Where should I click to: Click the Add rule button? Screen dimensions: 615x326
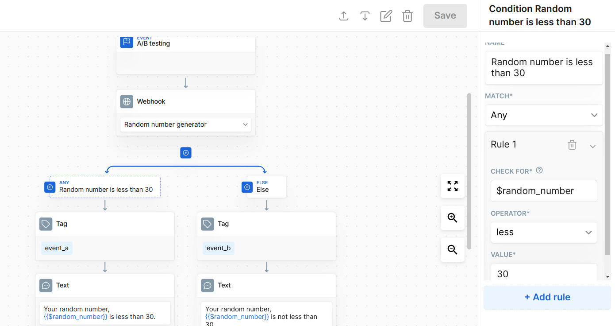click(x=547, y=297)
